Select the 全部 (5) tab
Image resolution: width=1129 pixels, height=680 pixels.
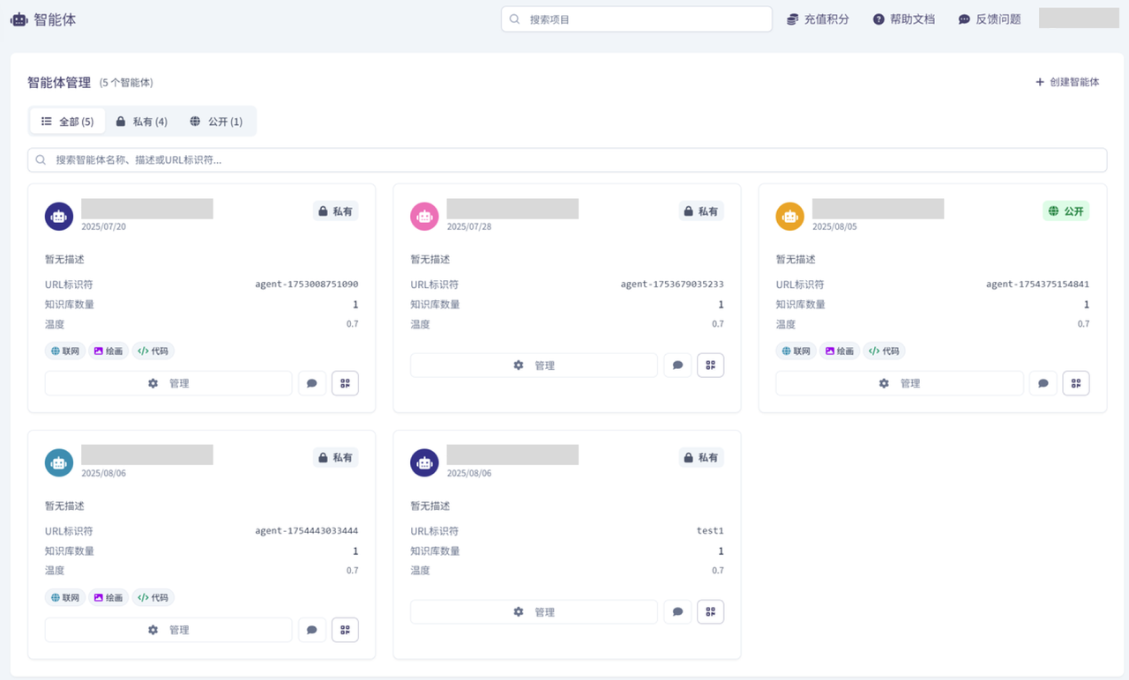click(67, 121)
